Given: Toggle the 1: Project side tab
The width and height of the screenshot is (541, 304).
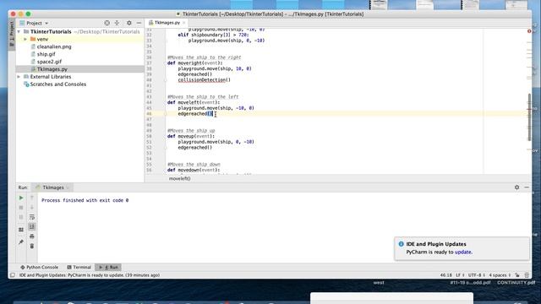Looking at the screenshot, I should tap(12, 34).
